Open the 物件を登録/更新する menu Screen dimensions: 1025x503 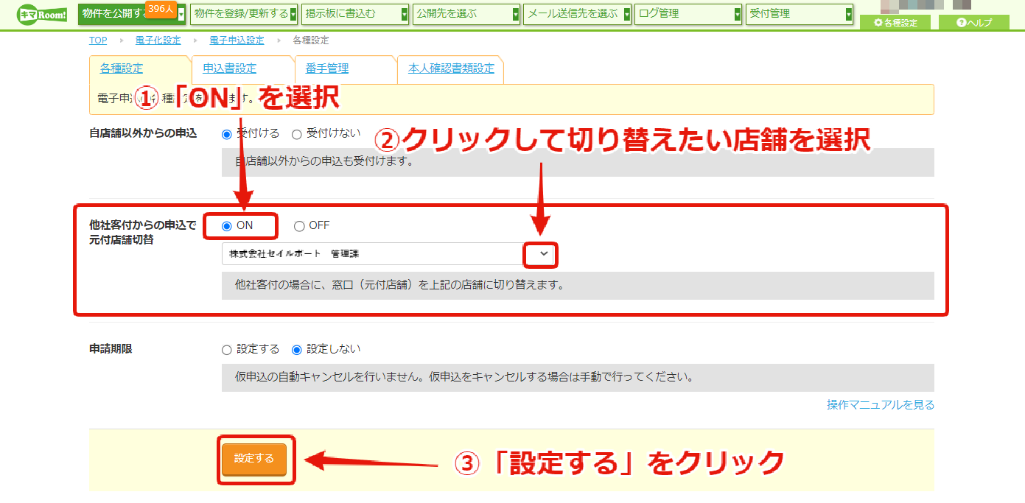(x=244, y=14)
